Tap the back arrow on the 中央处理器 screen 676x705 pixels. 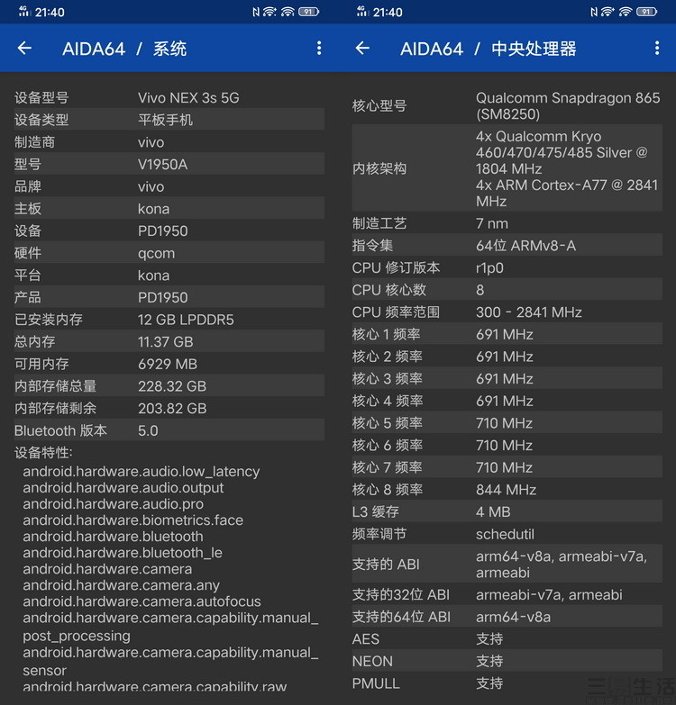(x=362, y=48)
